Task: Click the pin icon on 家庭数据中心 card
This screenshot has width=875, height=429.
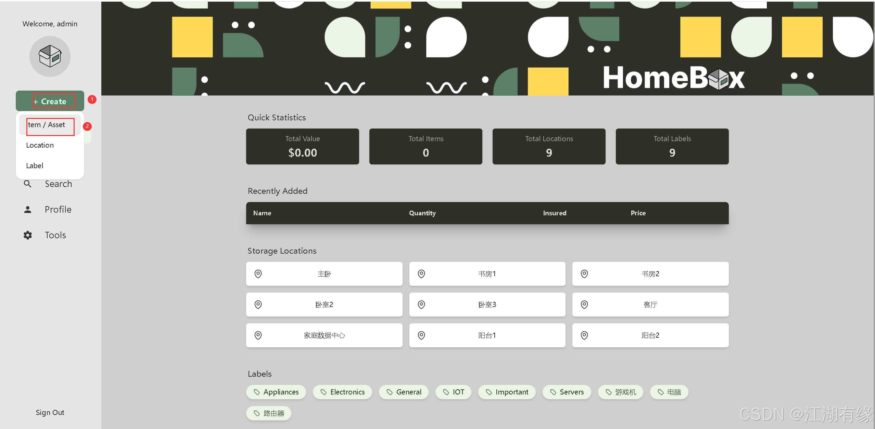Action: coord(258,335)
